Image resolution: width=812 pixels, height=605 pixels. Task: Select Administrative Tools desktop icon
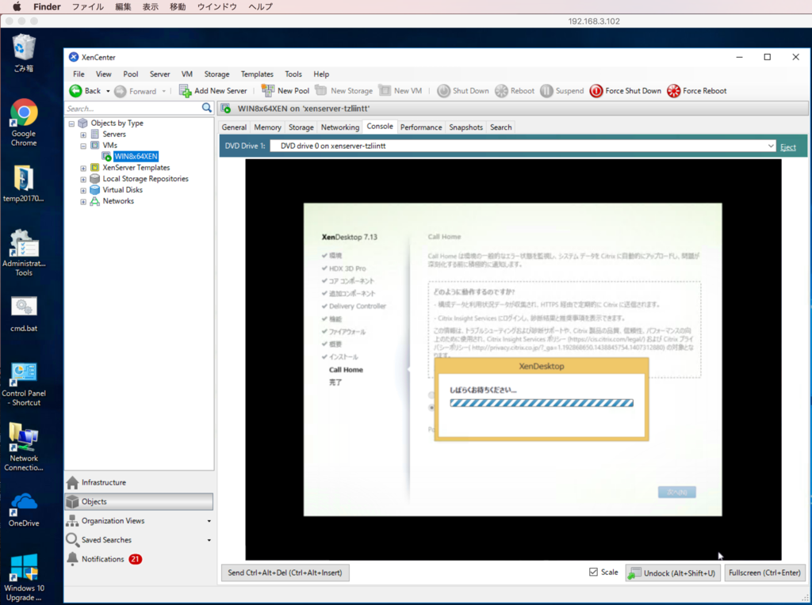[x=24, y=253]
